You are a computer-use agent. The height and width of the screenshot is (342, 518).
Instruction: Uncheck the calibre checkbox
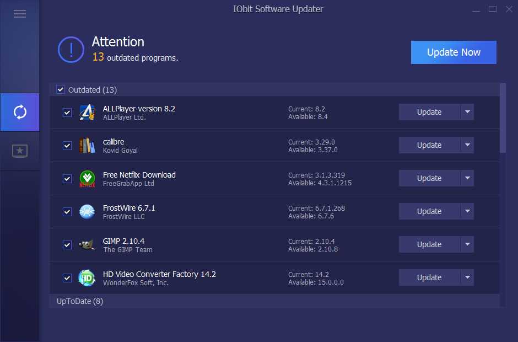[67, 146]
